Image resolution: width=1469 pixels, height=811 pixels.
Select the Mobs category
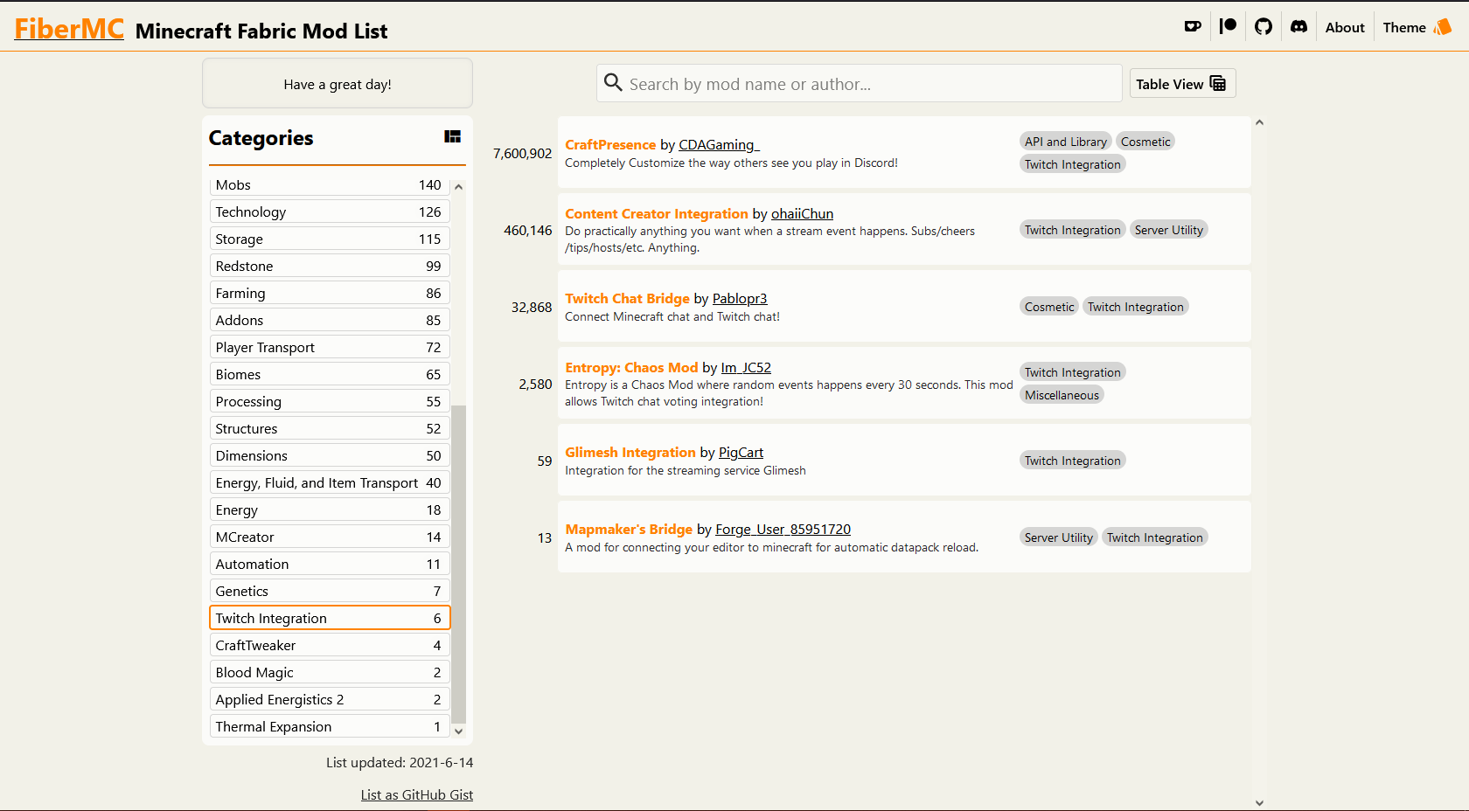330,184
